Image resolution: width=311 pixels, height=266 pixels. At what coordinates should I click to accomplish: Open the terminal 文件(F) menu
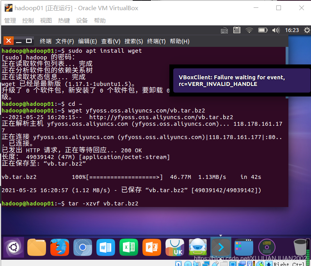point(65,41)
